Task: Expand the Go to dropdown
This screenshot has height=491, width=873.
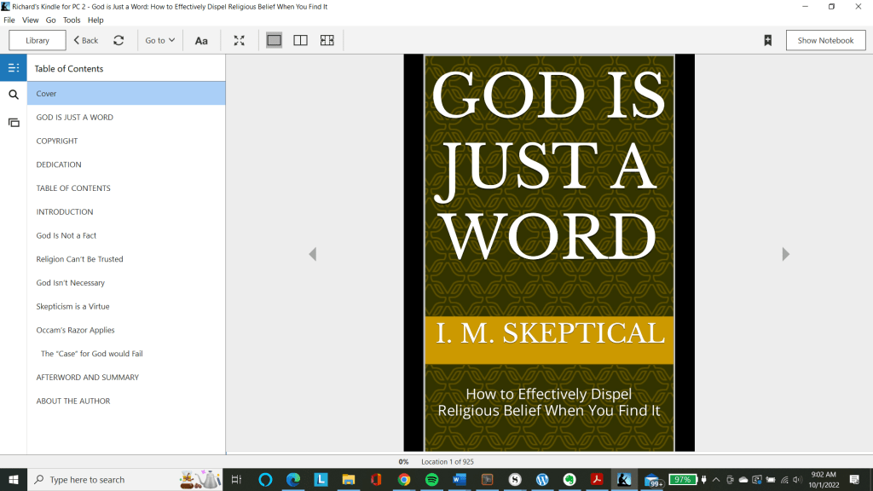Action: (x=159, y=40)
